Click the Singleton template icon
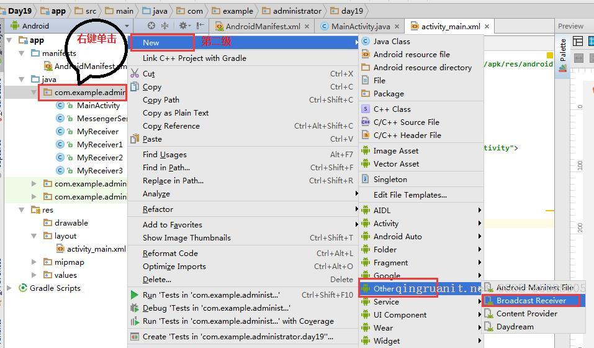 365,179
